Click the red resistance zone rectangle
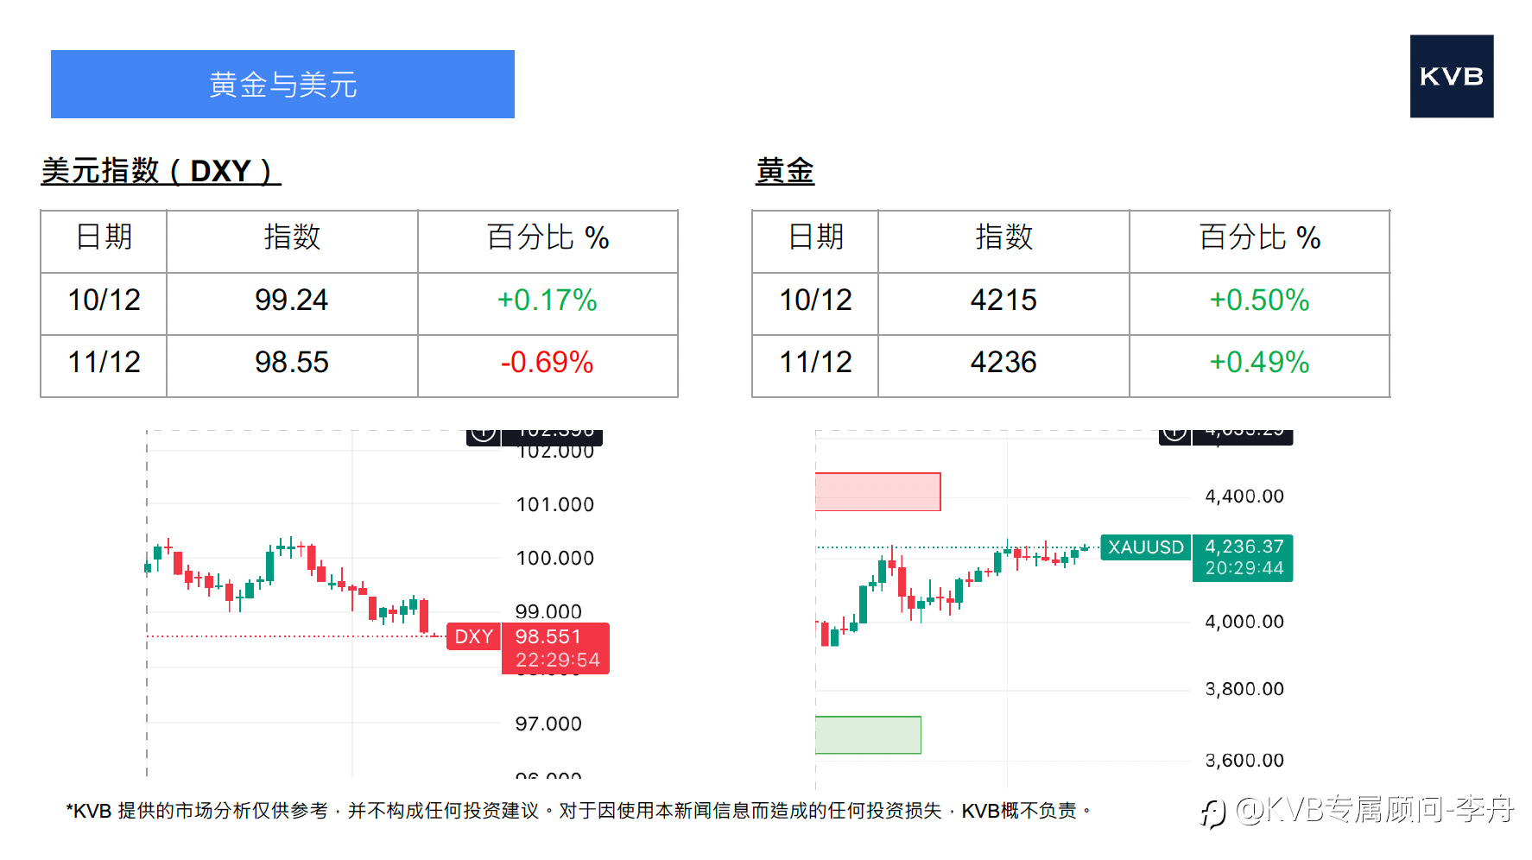Screen dimensions: 1532x860 pyautogui.click(x=877, y=492)
